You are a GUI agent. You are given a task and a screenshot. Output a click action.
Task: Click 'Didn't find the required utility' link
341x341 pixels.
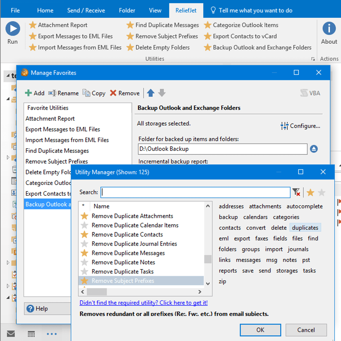pos(144,303)
